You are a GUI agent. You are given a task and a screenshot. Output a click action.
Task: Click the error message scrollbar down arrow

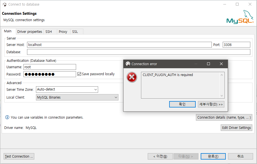pos(222,96)
